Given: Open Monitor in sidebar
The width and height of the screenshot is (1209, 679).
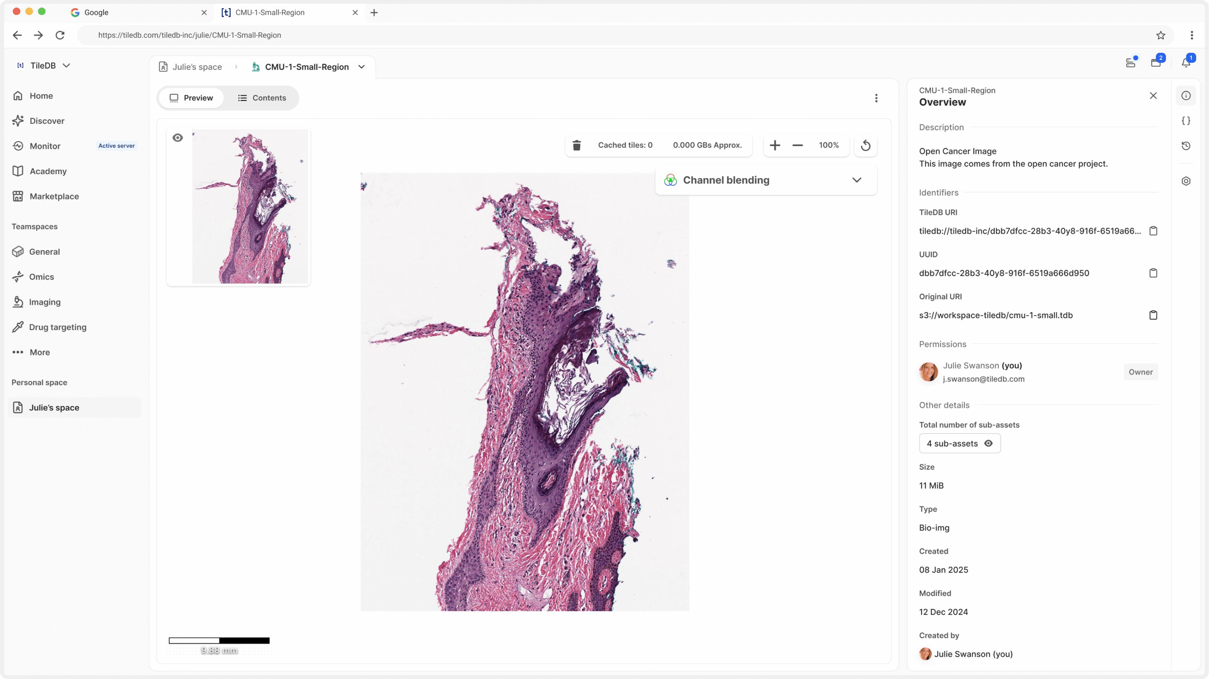Looking at the screenshot, I should point(45,146).
